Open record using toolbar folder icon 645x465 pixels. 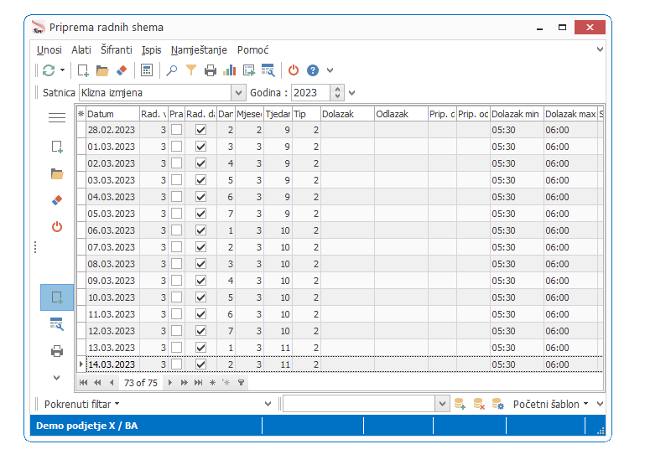pos(102,70)
